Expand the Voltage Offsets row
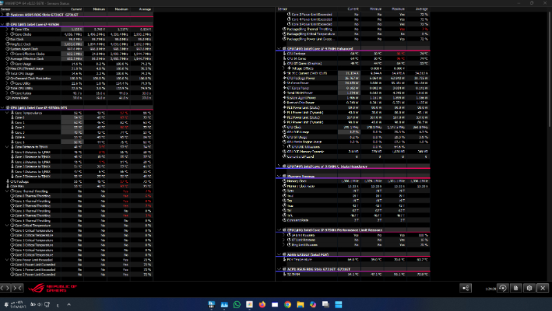 (x=284, y=68)
